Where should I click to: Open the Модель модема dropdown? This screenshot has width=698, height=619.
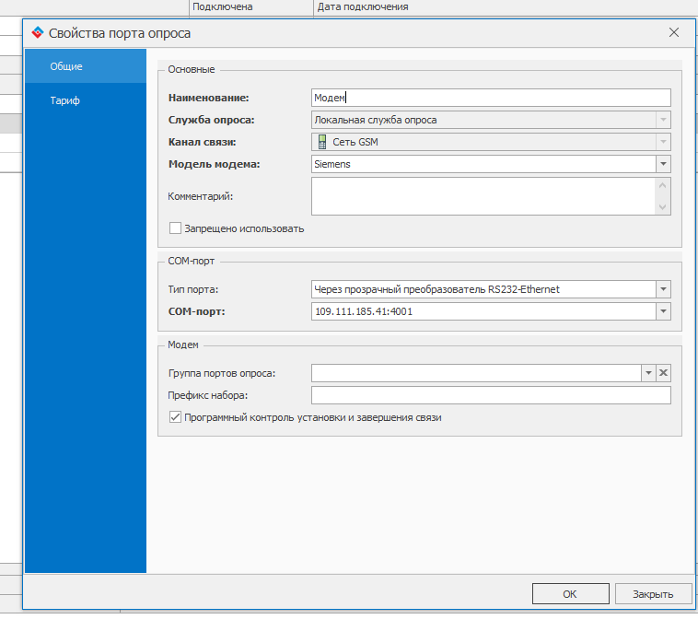(x=663, y=164)
